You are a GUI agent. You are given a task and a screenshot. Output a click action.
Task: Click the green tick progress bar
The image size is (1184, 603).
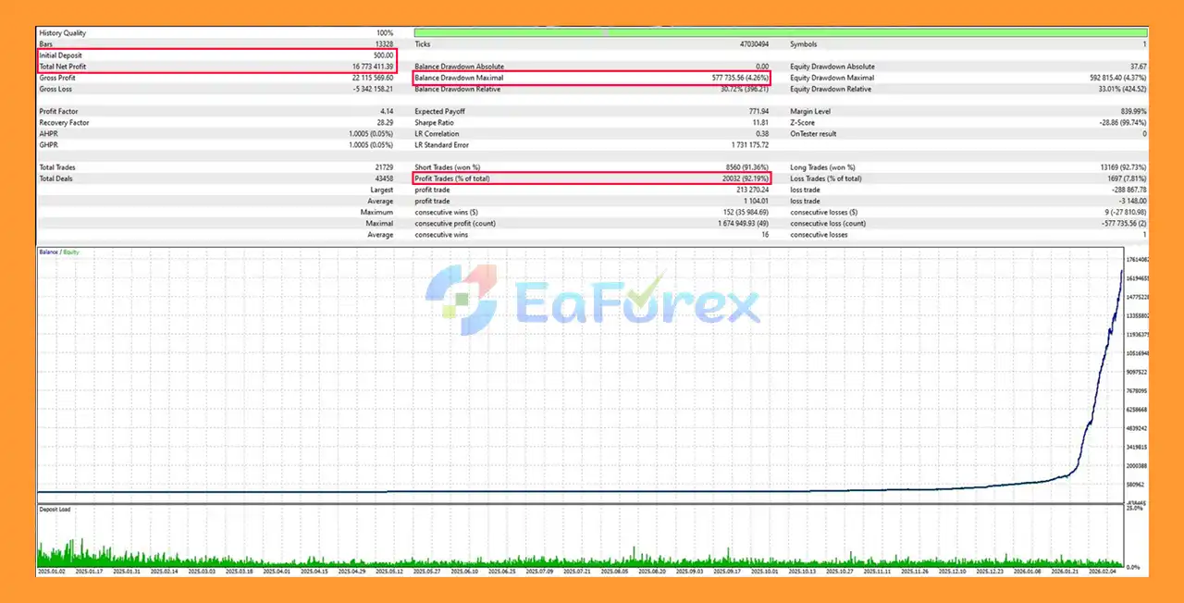tap(777, 31)
